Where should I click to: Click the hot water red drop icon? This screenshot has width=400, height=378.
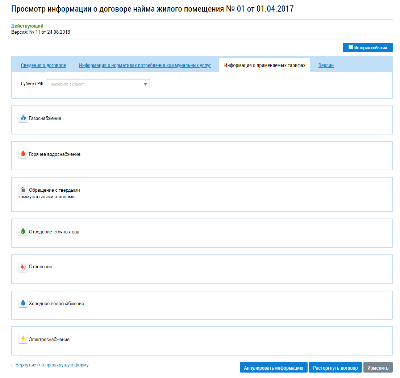(23, 154)
